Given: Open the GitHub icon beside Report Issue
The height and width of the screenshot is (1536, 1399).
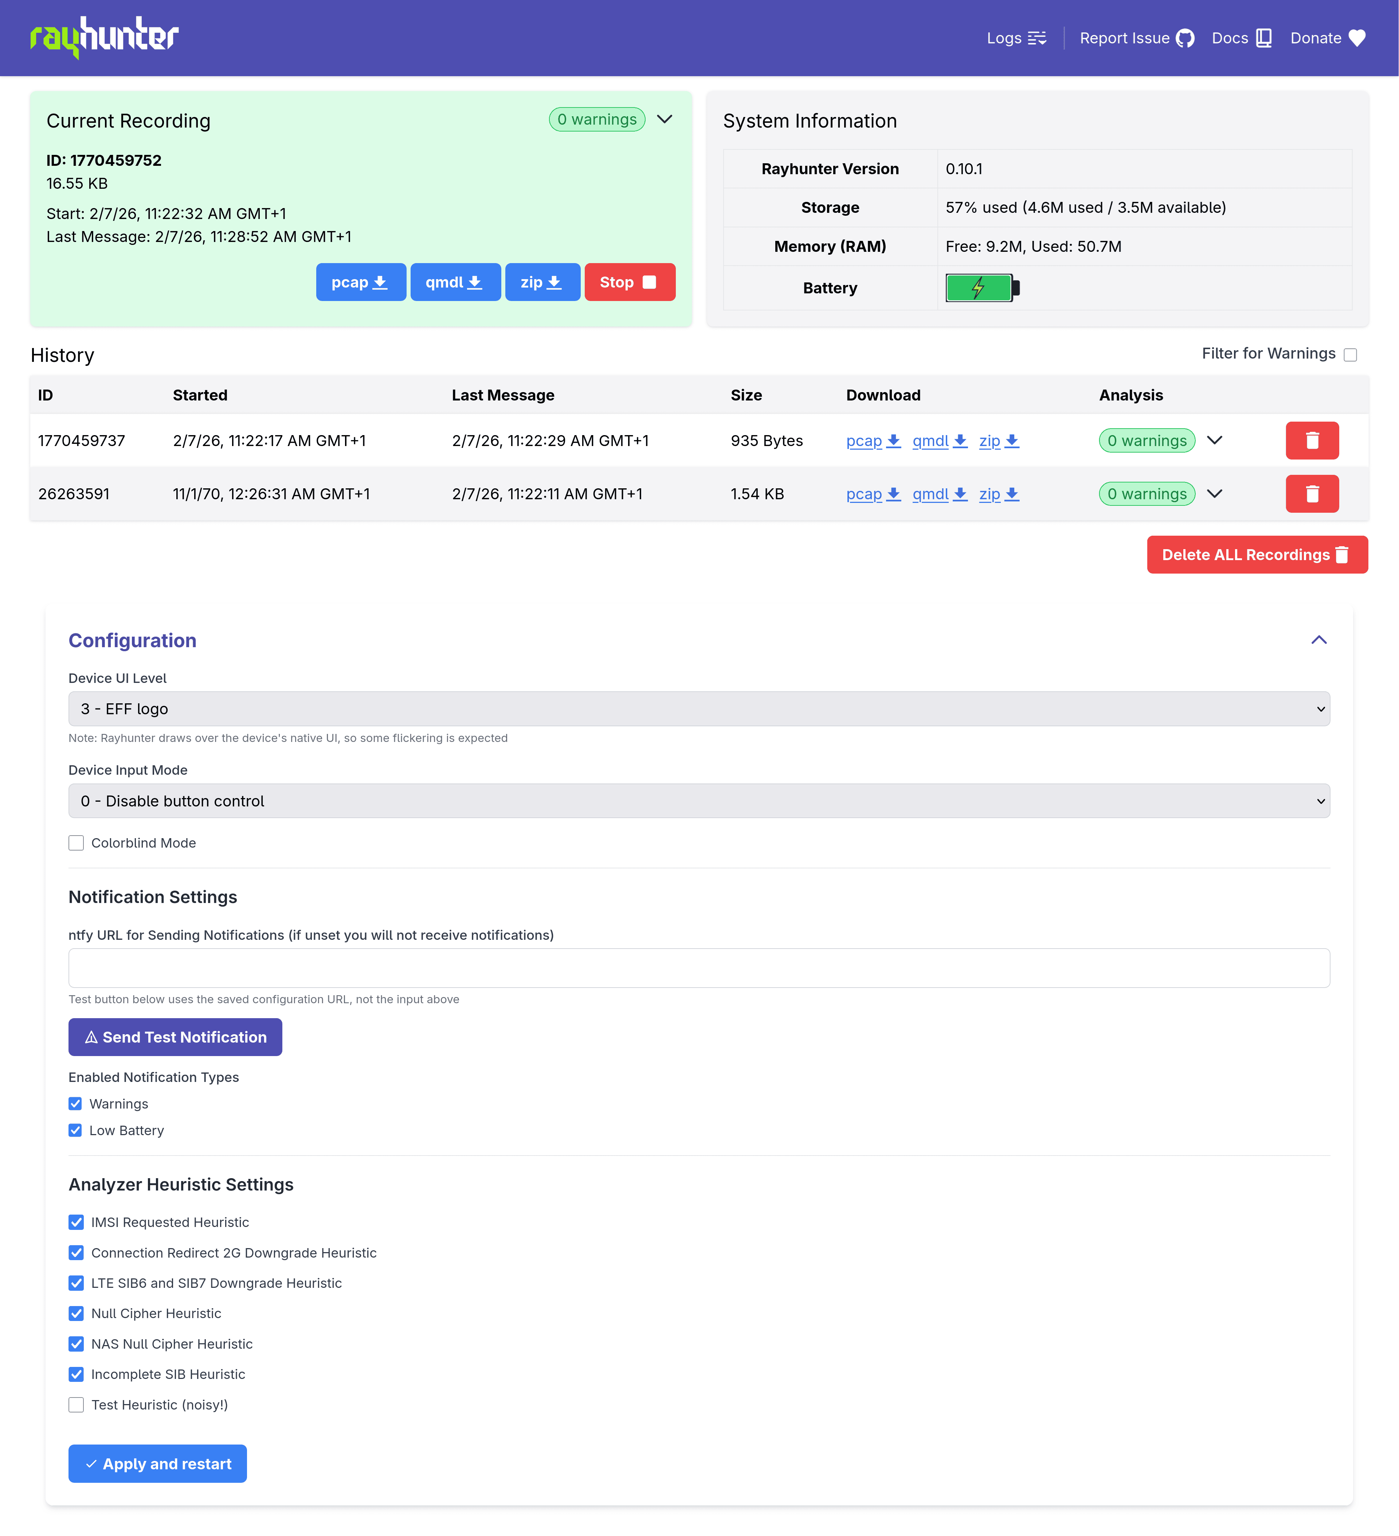Looking at the screenshot, I should pyautogui.click(x=1185, y=37).
